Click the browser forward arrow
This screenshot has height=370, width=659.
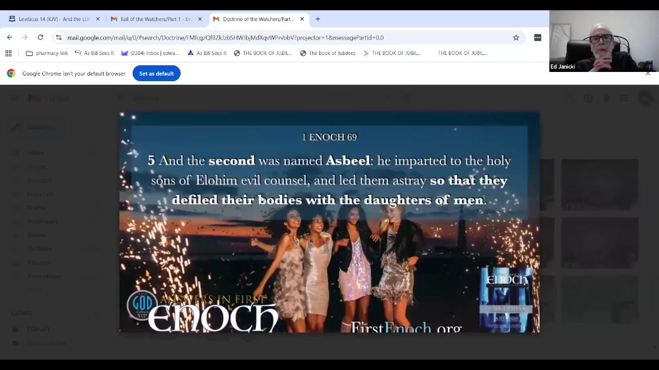[25, 38]
